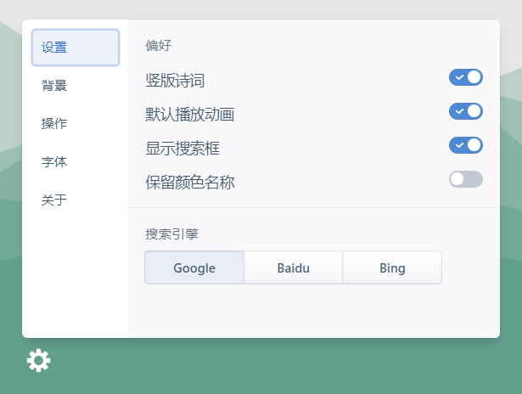Click the settings gear icon

pyautogui.click(x=38, y=361)
